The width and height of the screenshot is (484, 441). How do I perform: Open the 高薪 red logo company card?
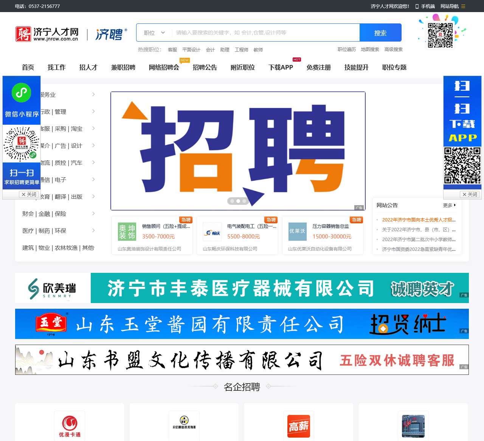pos(299,426)
